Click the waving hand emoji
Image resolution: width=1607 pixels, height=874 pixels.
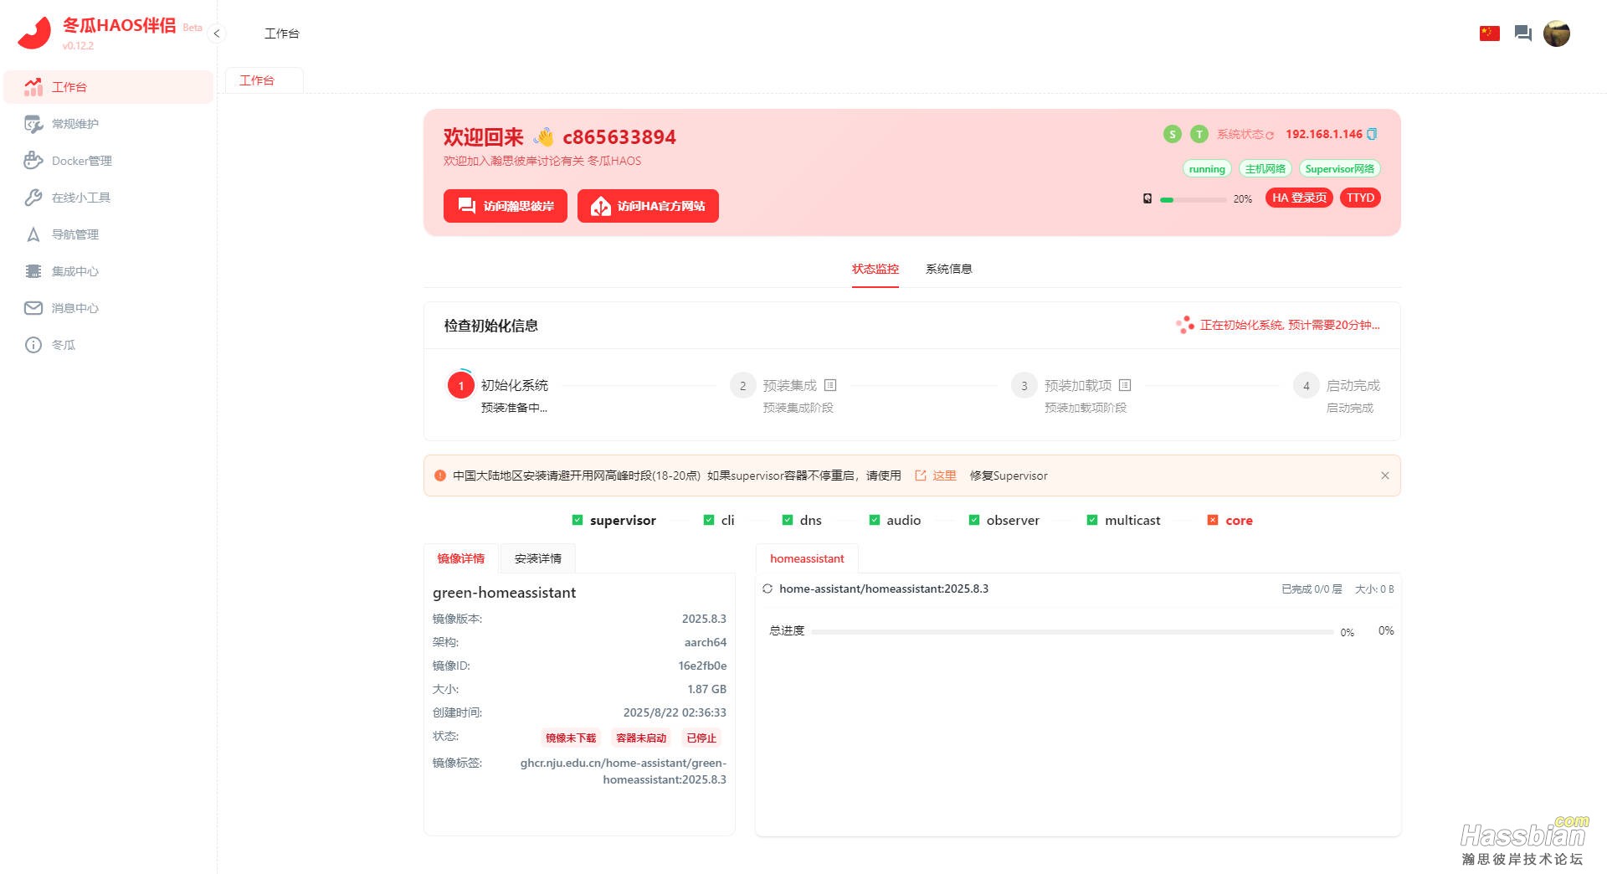tap(544, 136)
